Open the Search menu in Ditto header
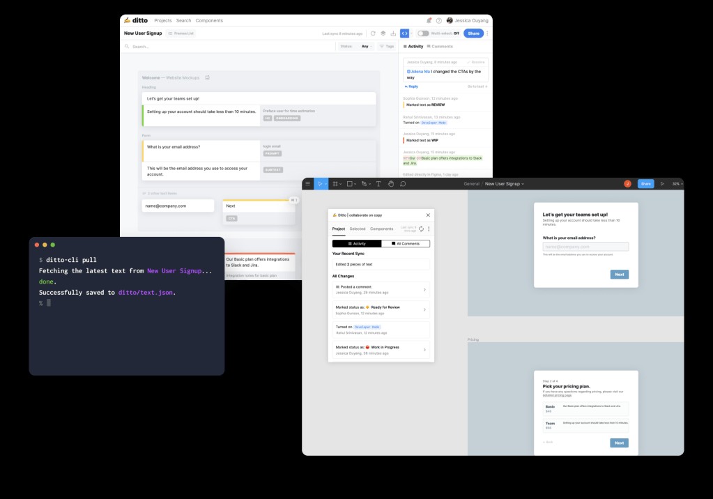Viewport: 713px width, 499px height. (x=184, y=20)
